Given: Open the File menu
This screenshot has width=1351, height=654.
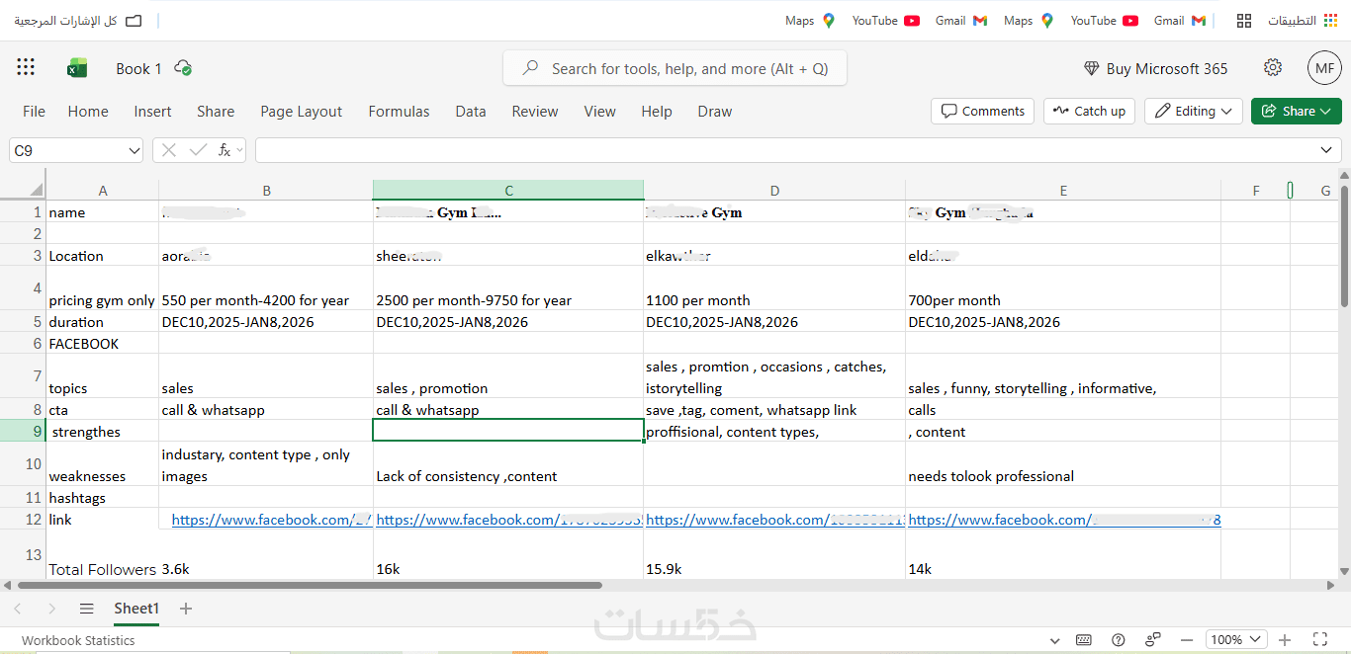Looking at the screenshot, I should coord(34,112).
